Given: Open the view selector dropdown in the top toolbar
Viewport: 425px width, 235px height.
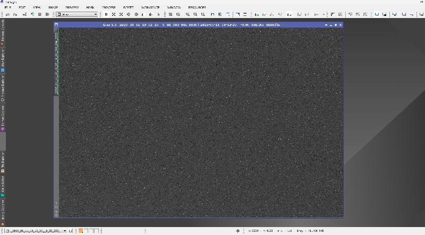Looking at the screenshot, I should 76,14.
